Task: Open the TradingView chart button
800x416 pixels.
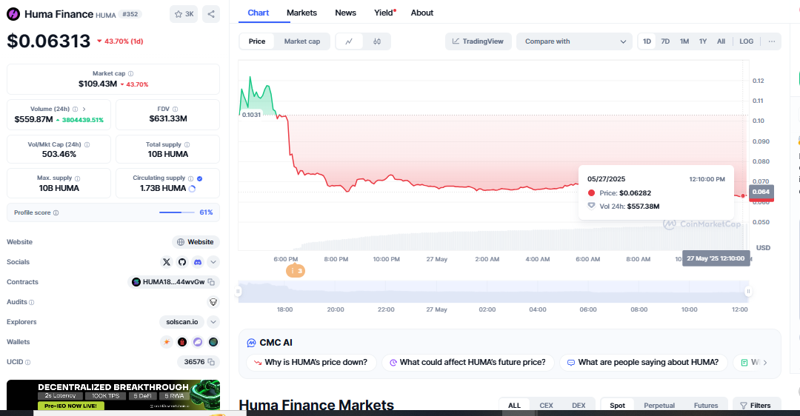Action: 478,41
